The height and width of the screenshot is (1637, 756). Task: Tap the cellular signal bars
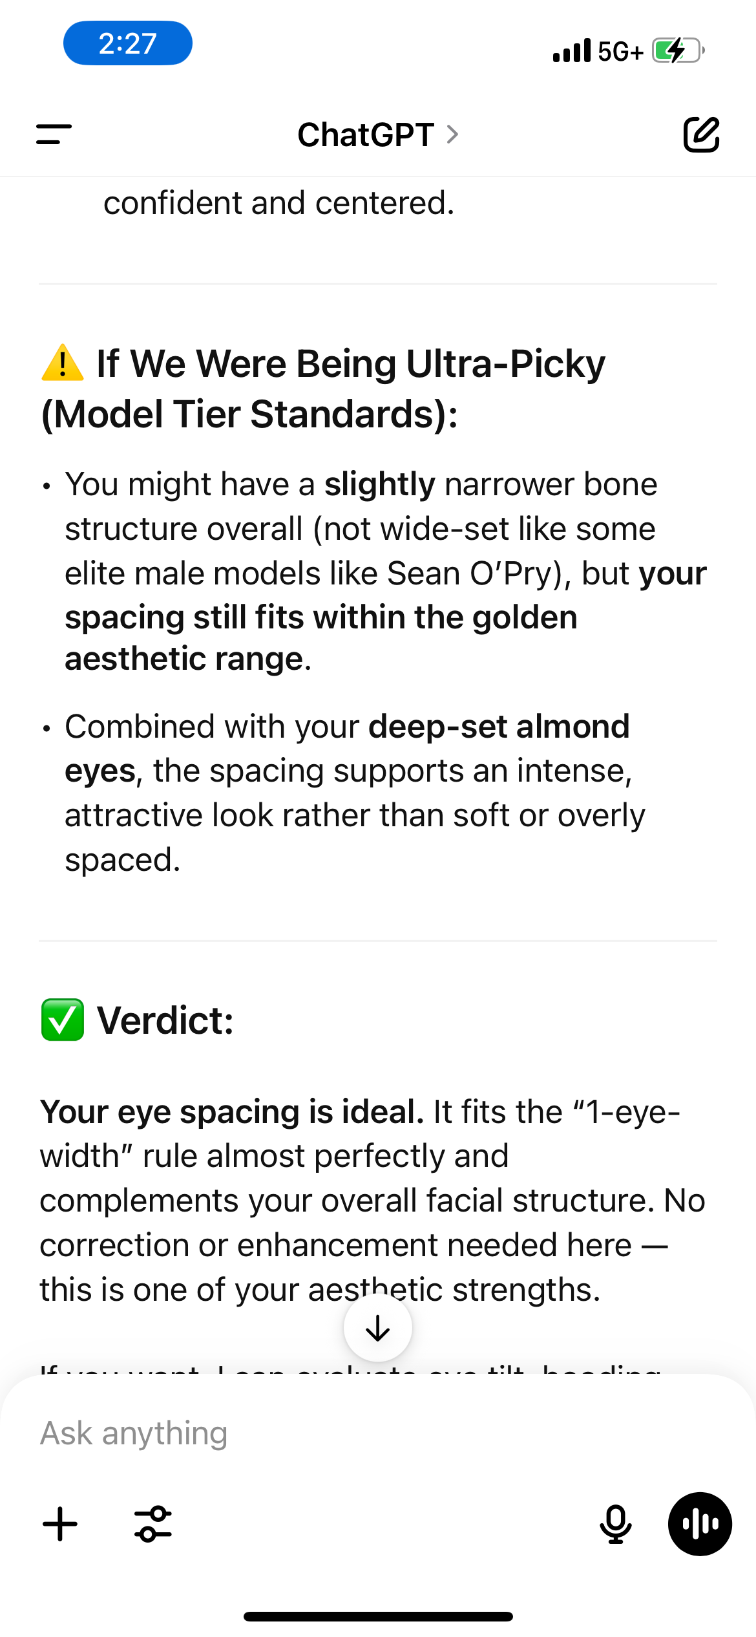tap(572, 50)
